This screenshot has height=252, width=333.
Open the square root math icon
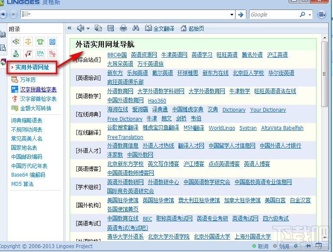pos(28,54)
